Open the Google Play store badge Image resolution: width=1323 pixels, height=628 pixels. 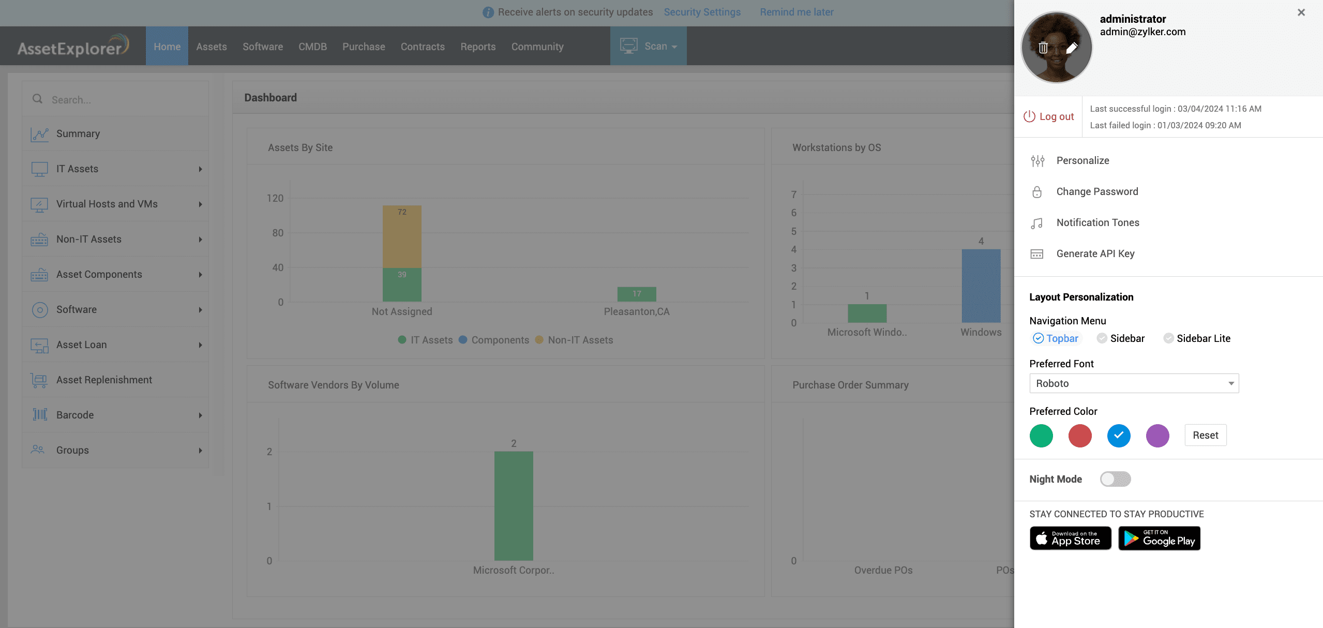click(x=1159, y=539)
